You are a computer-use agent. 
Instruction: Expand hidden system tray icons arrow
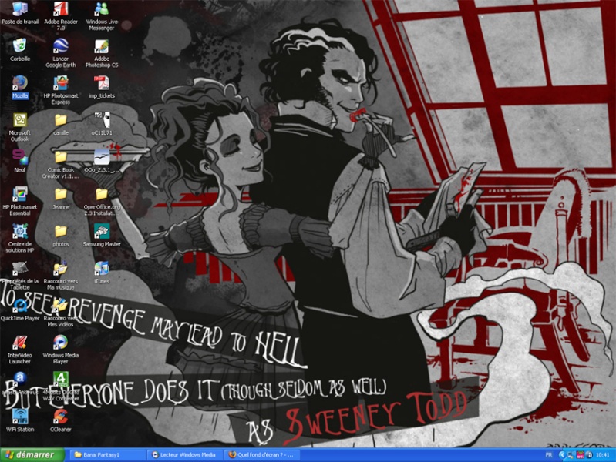(561, 455)
